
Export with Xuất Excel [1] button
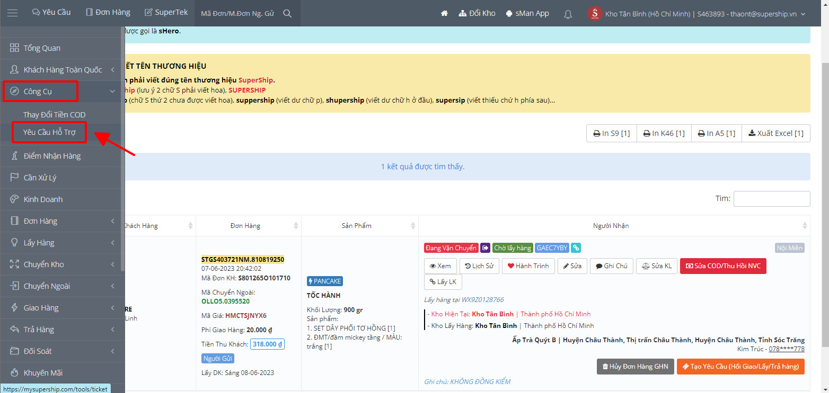pos(776,133)
